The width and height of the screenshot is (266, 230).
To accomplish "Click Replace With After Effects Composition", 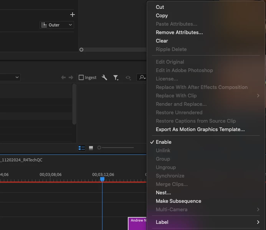I will coord(202,87).
